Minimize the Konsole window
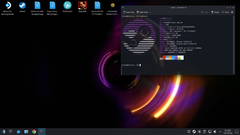This screenshot has height=135, width=240. [x=227, y=7]
